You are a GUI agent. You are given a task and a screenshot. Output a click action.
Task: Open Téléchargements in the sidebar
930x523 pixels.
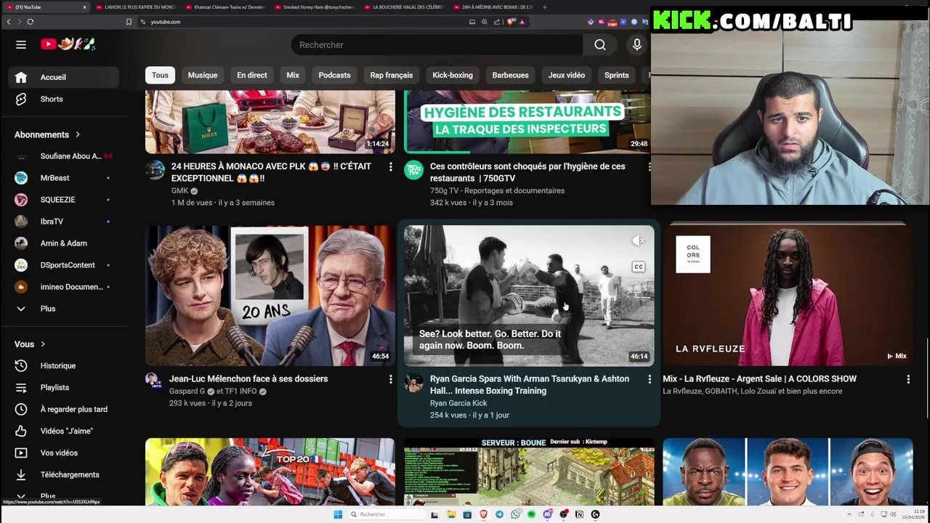pyautogui.click(x=64, y=474)
